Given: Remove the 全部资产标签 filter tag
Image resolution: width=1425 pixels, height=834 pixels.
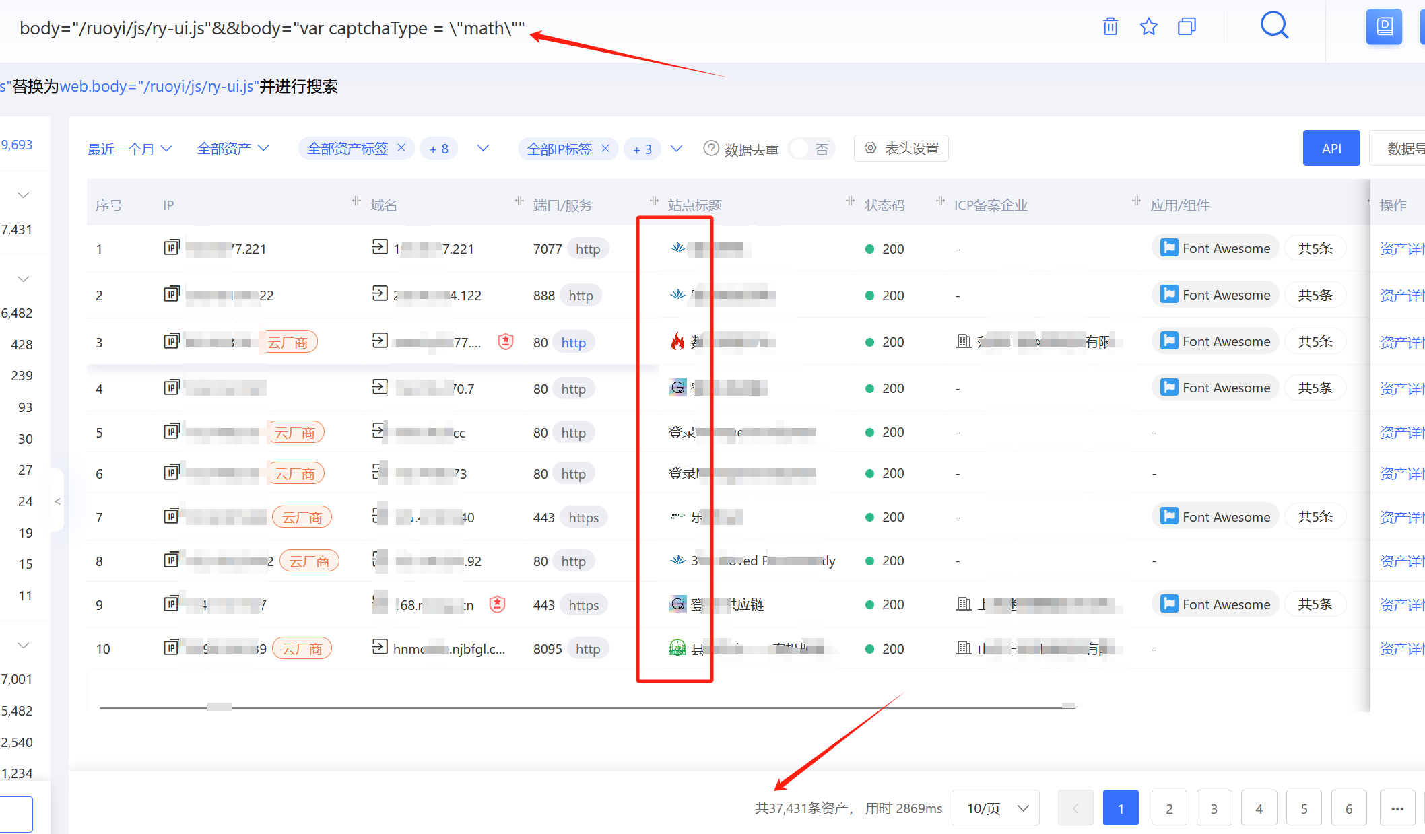Looking at the screenshot, I should pyautogui.click(x=401, y=148).
